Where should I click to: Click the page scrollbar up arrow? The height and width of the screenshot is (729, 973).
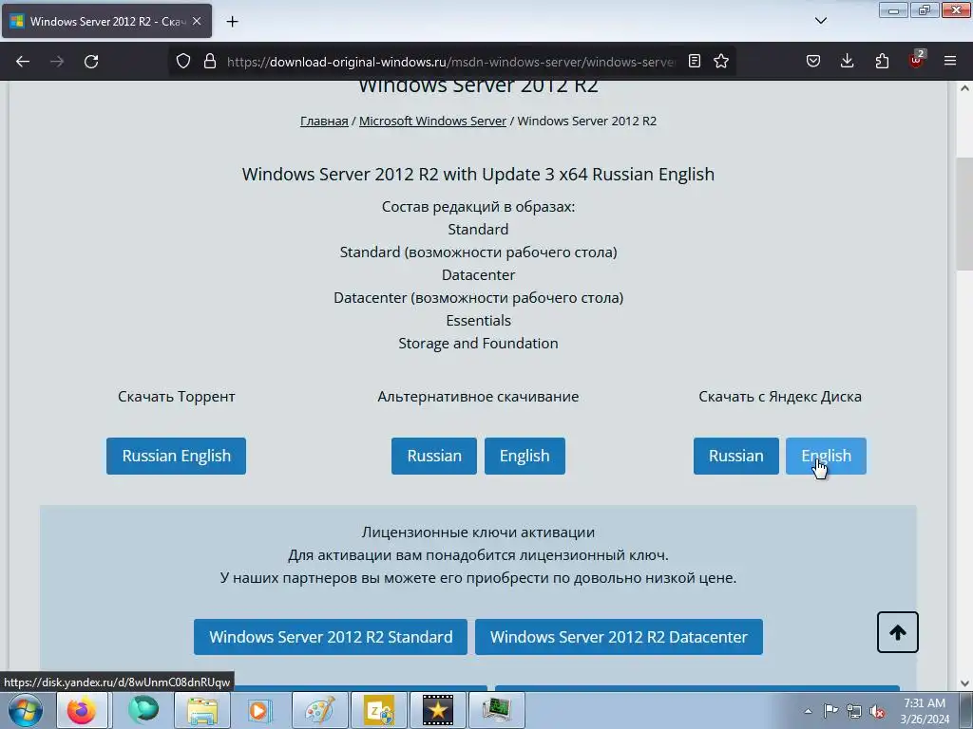964,88
